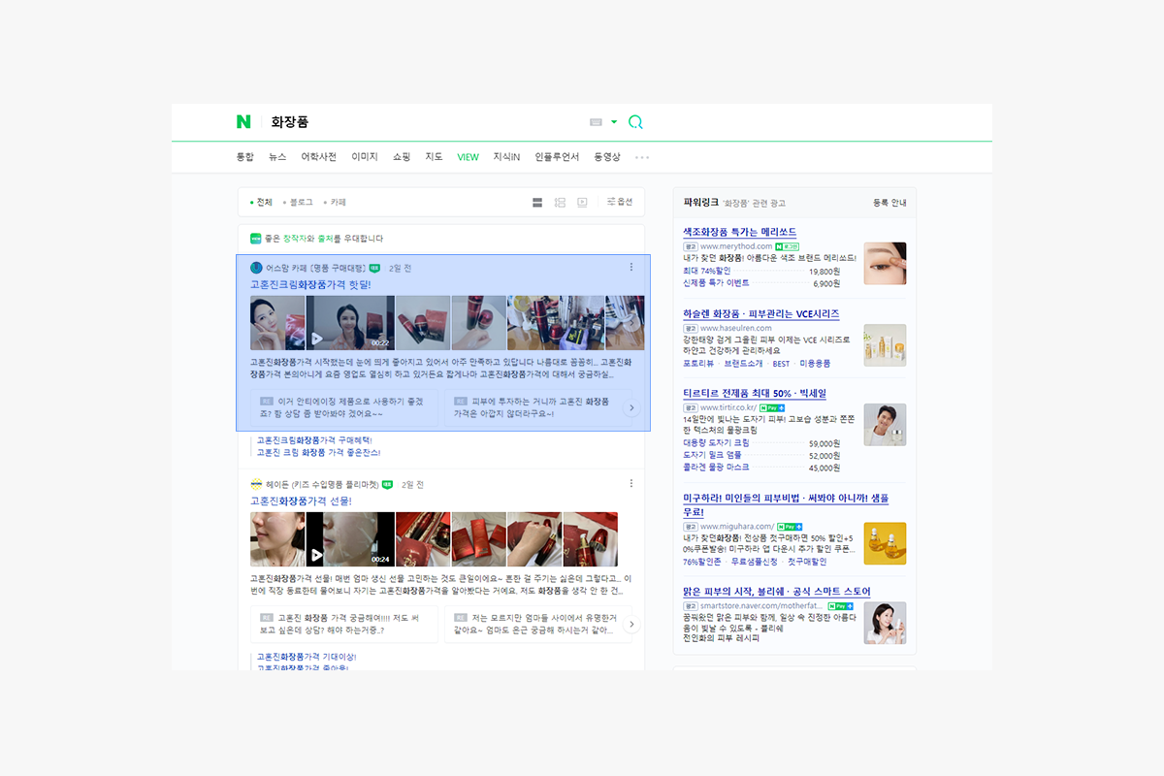Open more options for 헤이든 post

click(x=631, y=484)
